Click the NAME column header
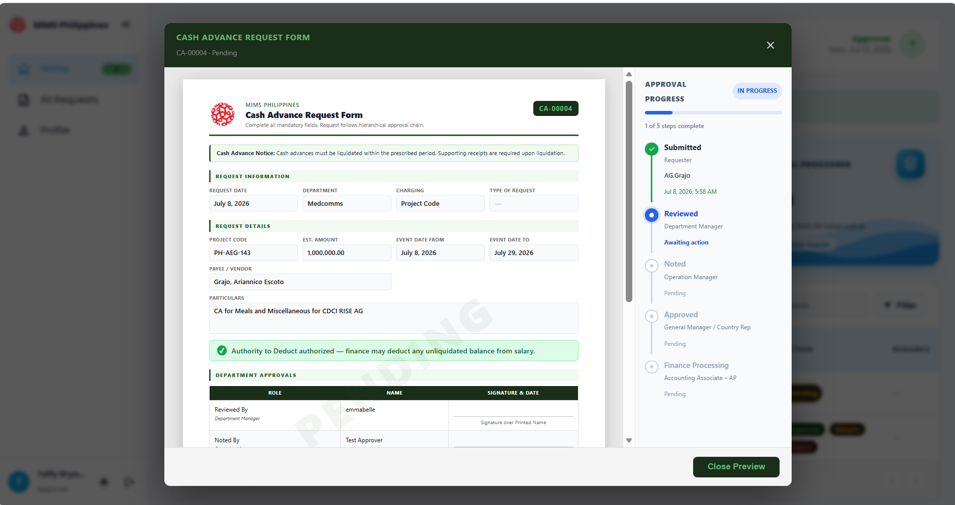Viewport: 955px width, 505px height. pos(395,393)
